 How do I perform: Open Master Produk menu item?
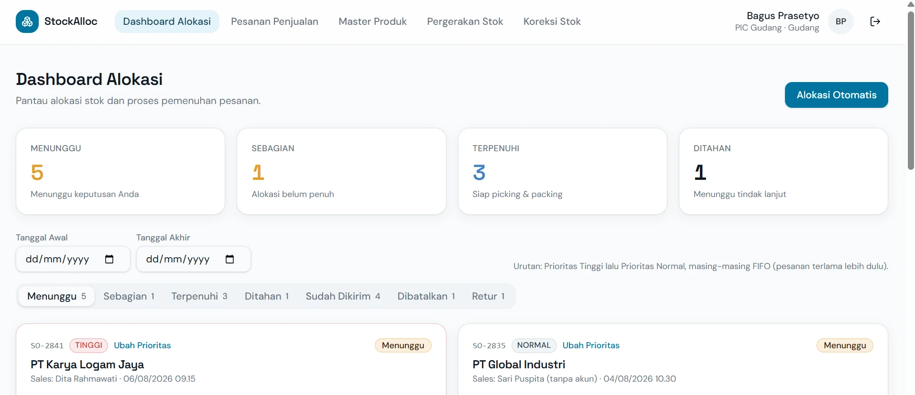(x=372, y=21)
